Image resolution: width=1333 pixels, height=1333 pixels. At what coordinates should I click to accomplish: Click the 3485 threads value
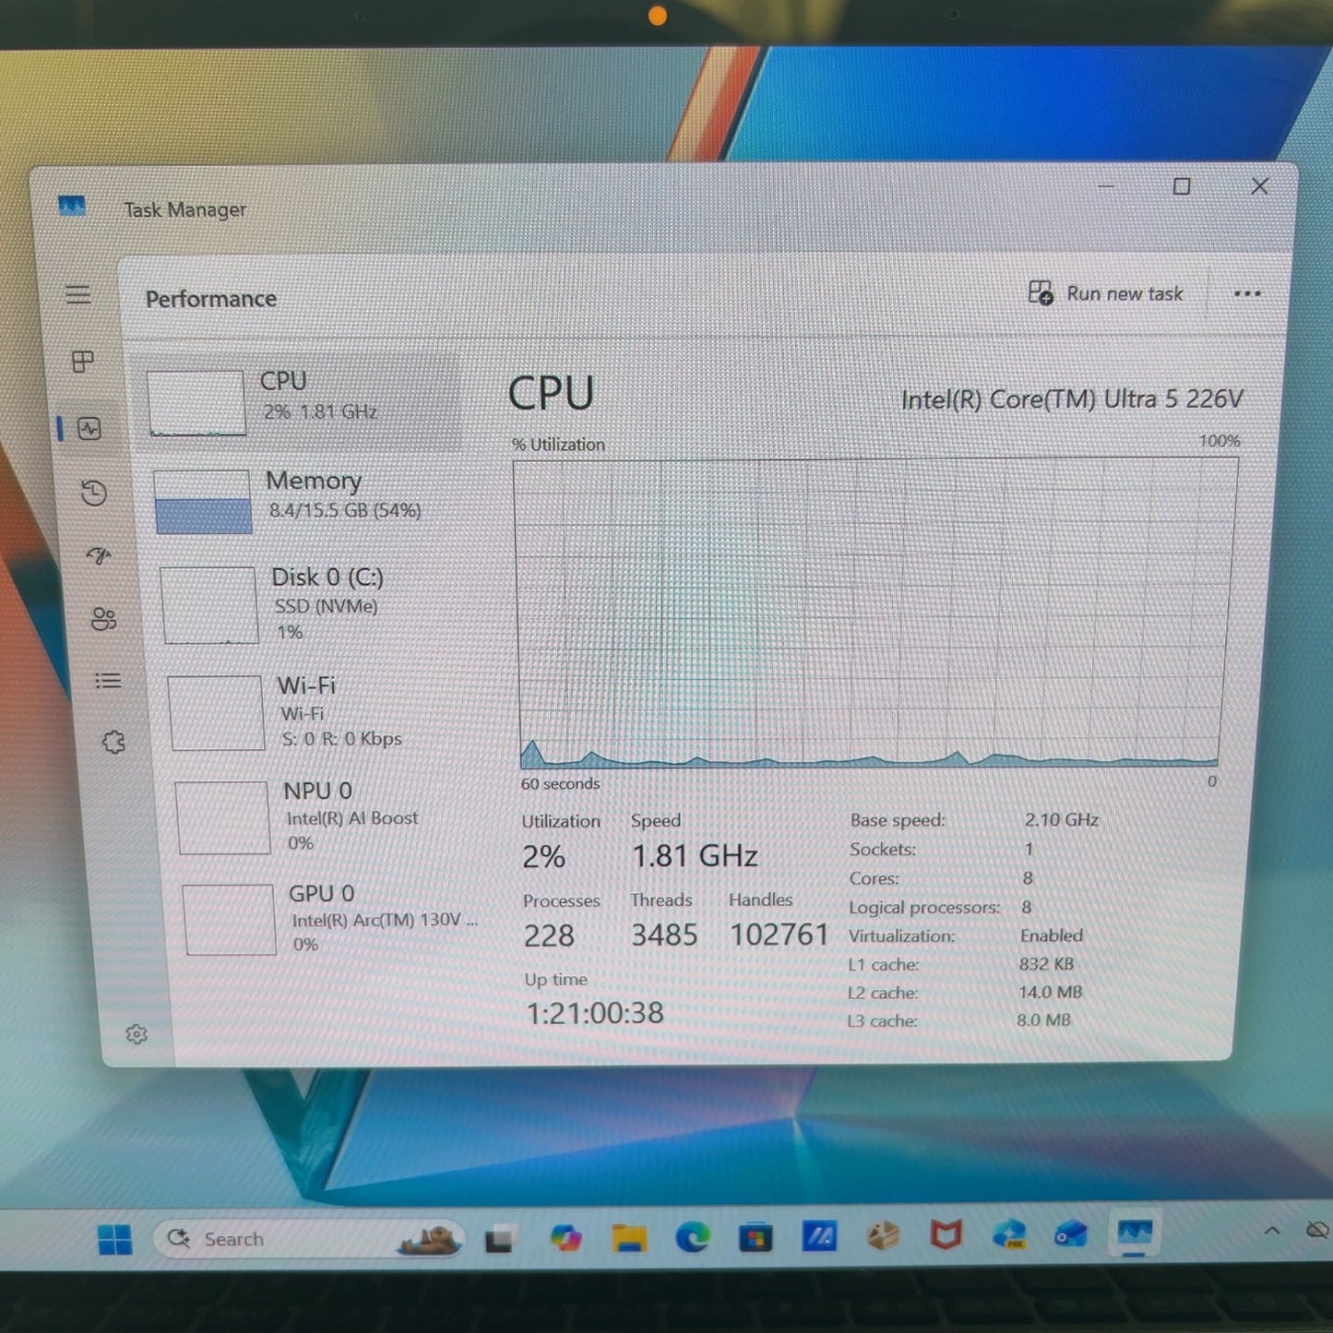click(x=664, y=935)
